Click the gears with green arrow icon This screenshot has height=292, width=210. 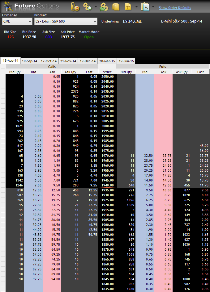click(x=103, y=6)
